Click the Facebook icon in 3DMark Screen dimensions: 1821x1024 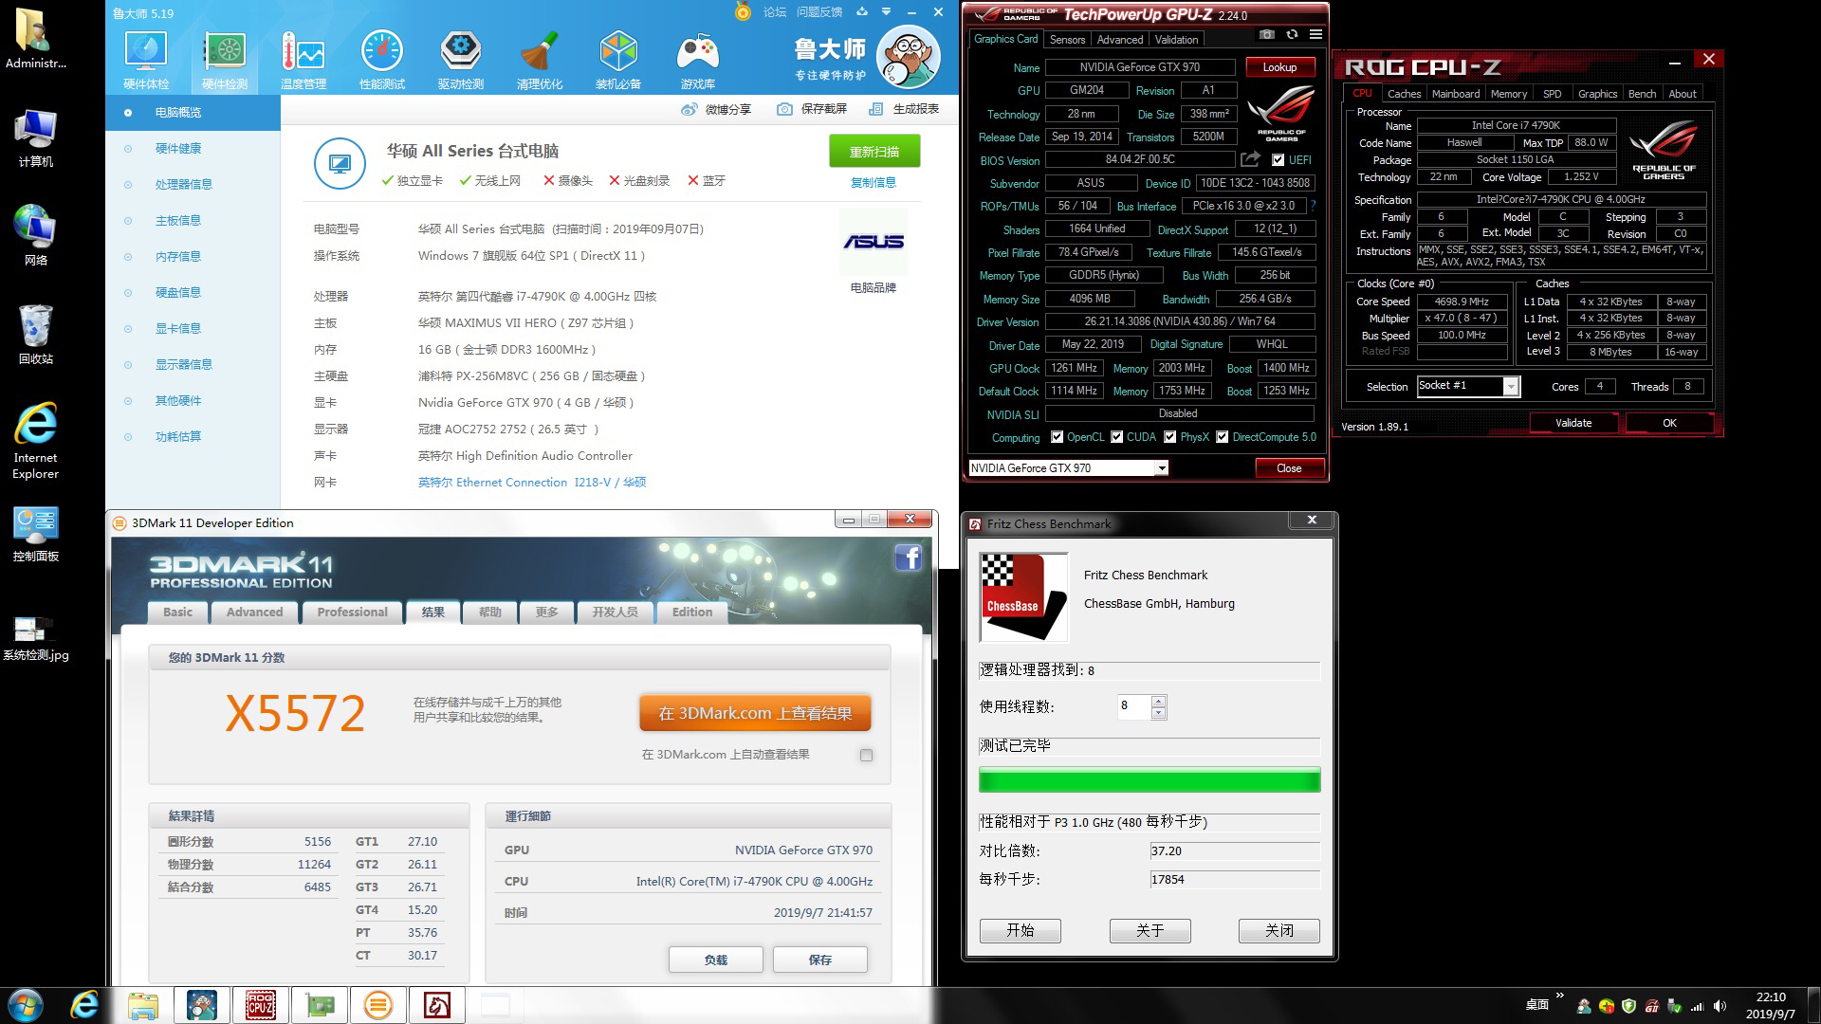[908, 558]
